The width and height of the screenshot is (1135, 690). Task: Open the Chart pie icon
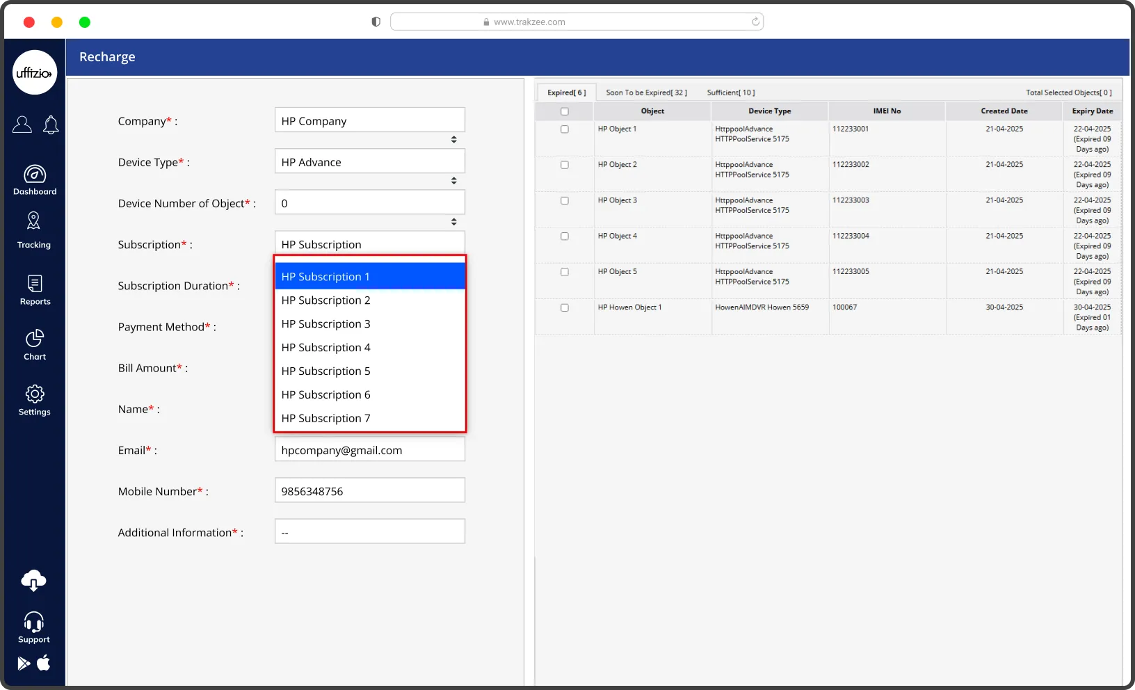(x=35, y=339)
